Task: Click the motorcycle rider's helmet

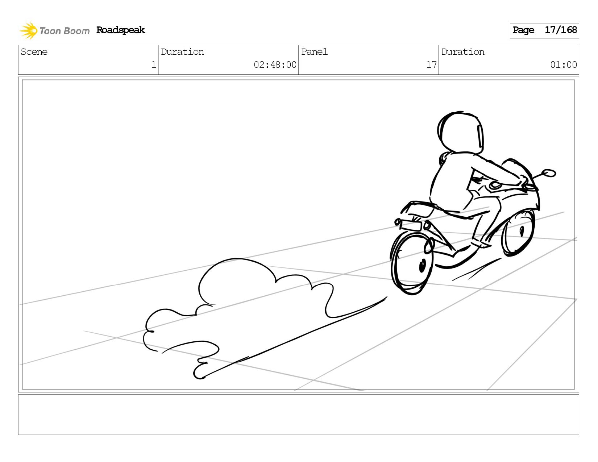Action: pyautogui.click(x=460, y=133)
